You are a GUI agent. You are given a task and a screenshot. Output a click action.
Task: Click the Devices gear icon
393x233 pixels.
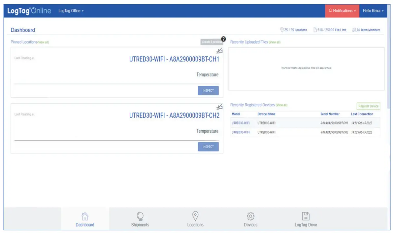(x=250, y=216)
